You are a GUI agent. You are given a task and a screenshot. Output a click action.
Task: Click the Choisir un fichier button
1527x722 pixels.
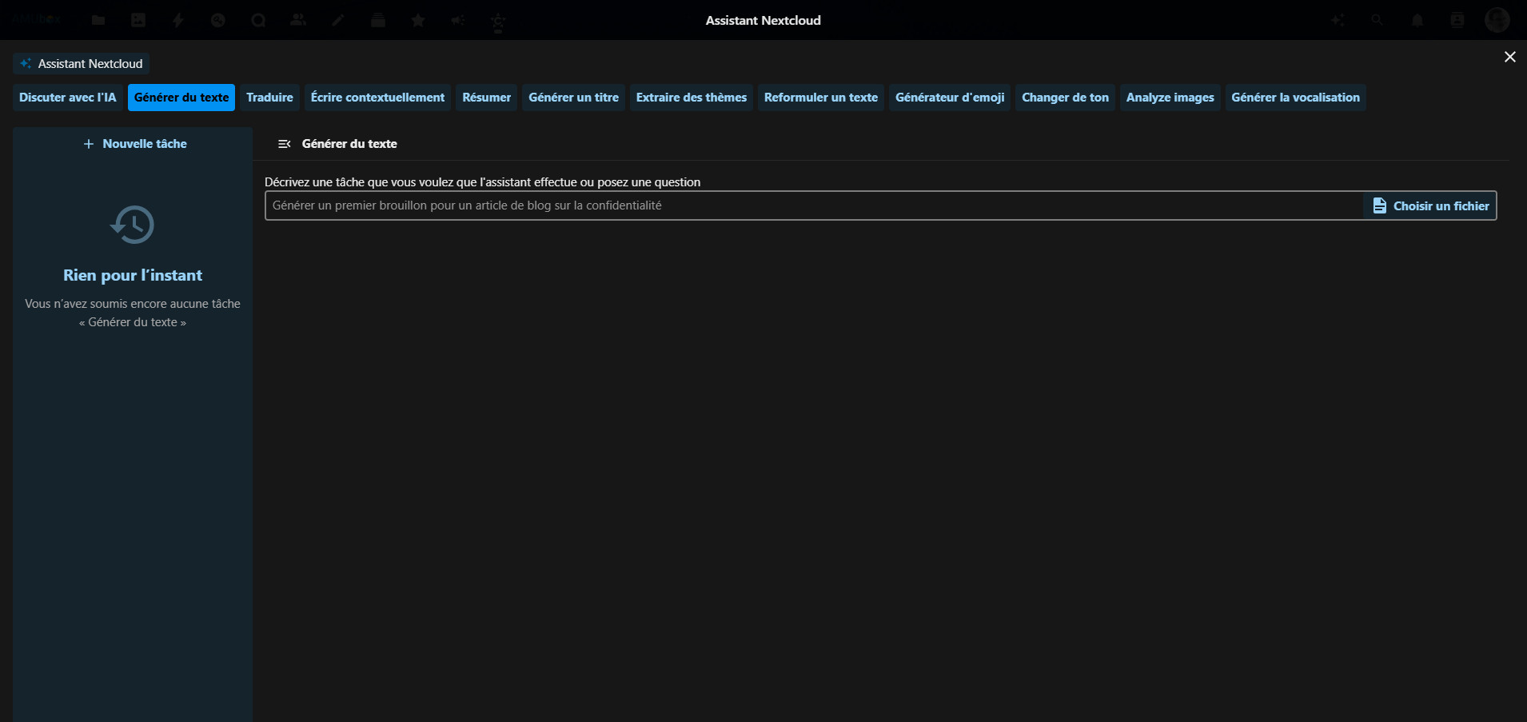pos(1430,205)
